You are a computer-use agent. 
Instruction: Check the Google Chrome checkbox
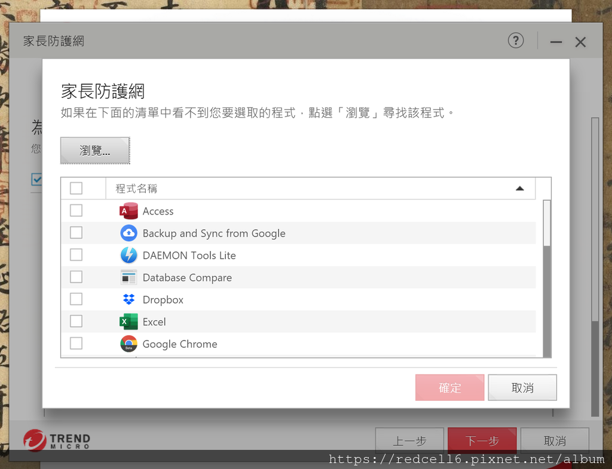pos(76,344)
